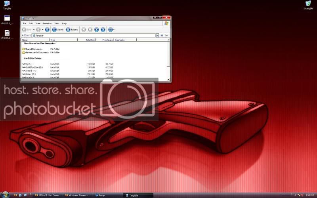Click the file list scroll-up arrow
Image resolution: width=317 pixels, height=198 pixels.
(168, 40)
